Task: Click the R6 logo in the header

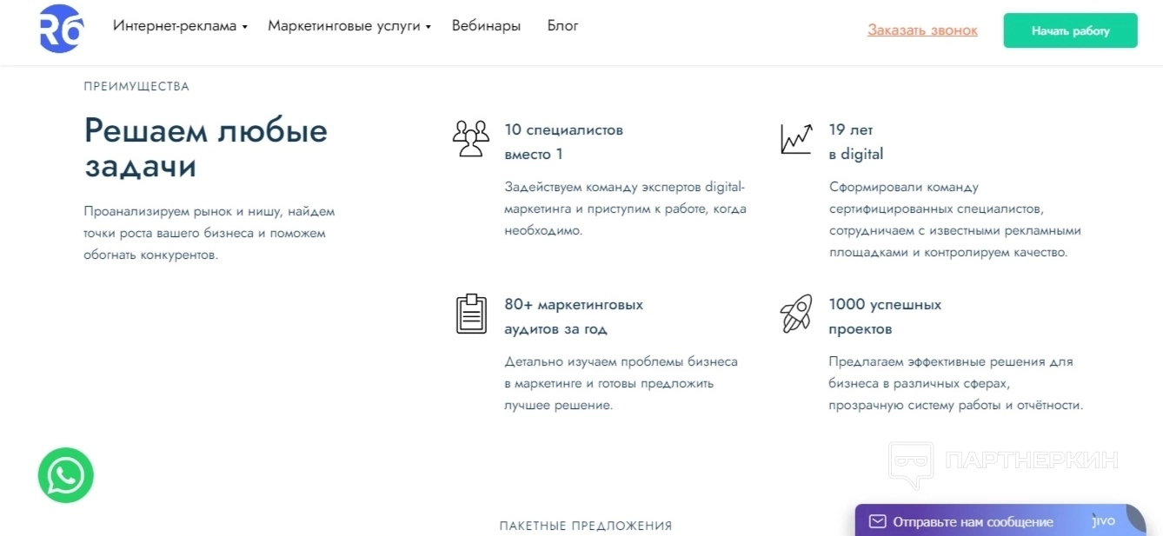Action: (61, 27)
